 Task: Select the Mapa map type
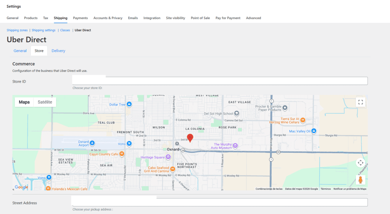[x=24, y=102]
